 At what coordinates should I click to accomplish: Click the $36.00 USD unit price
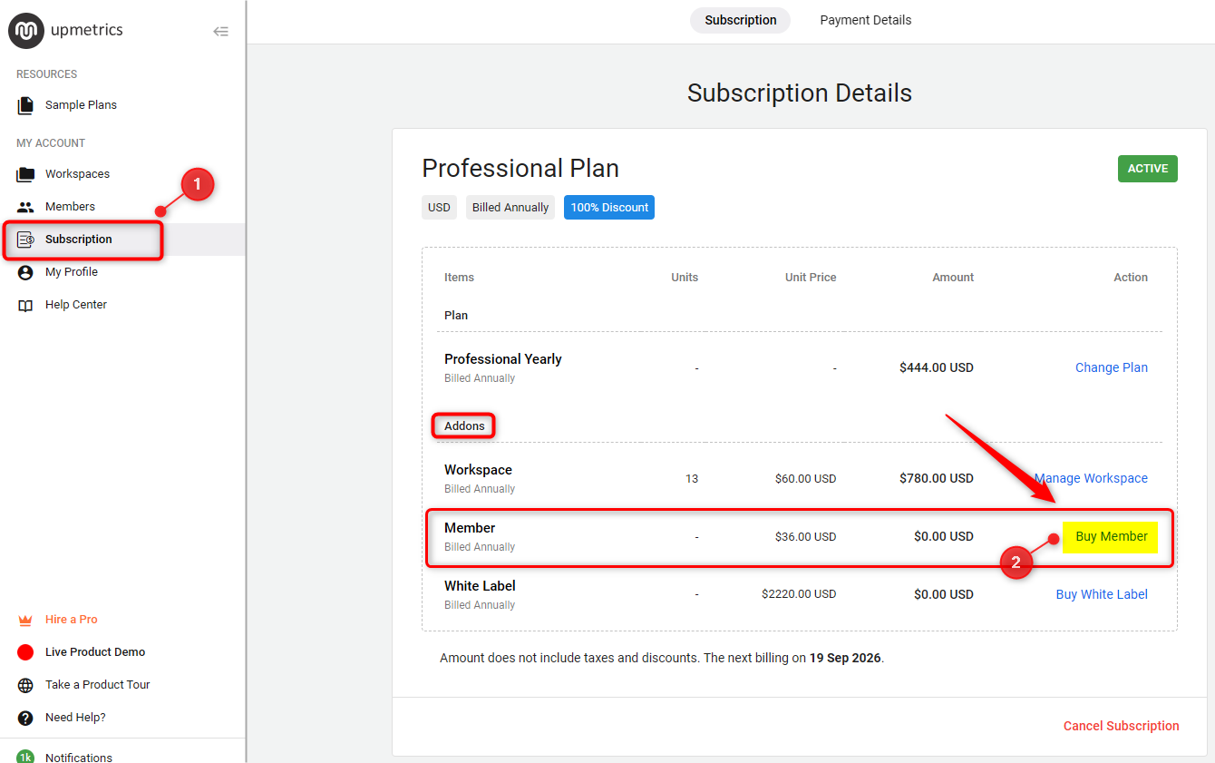pyautogui.click(x=805, y=536)
